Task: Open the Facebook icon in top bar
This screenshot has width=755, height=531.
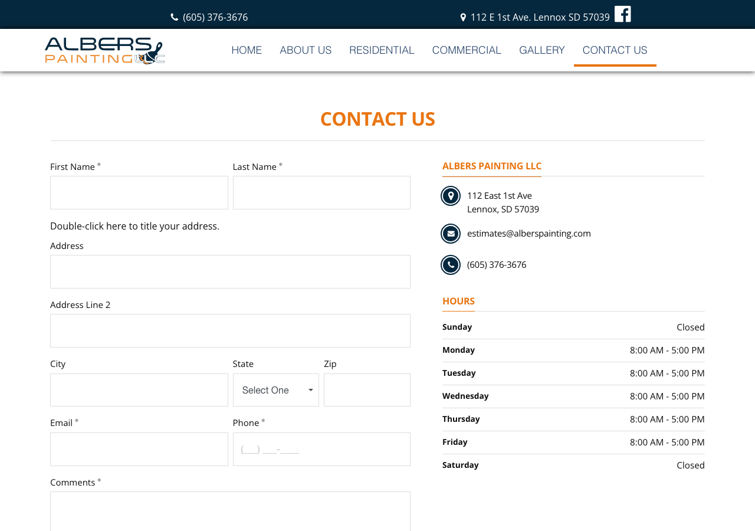Action: pos(622,14)
